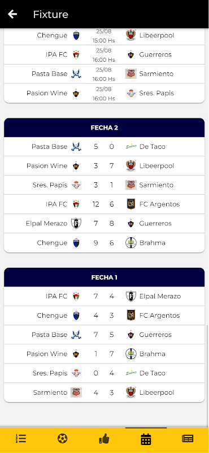Tap Elpal Merazo shield logo in Fecha 1
Image resolution: width=209 pixels, height=453 pixels.
131,296
